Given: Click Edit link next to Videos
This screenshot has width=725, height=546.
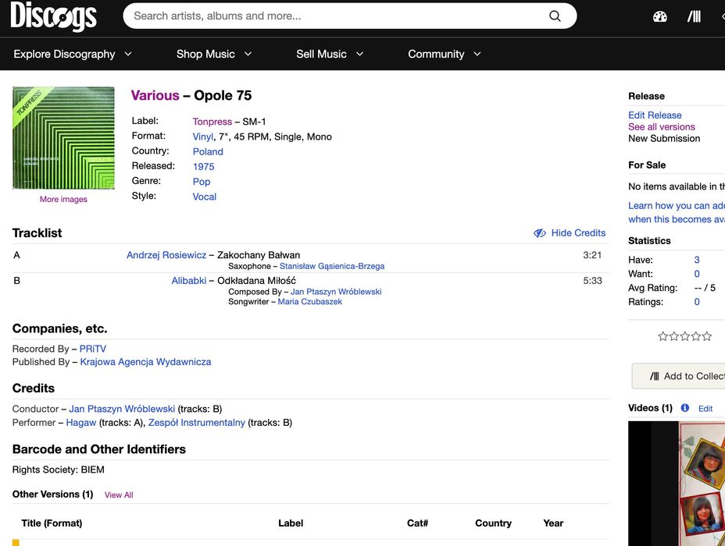Looking at the screenshot, I should [705, 409].
